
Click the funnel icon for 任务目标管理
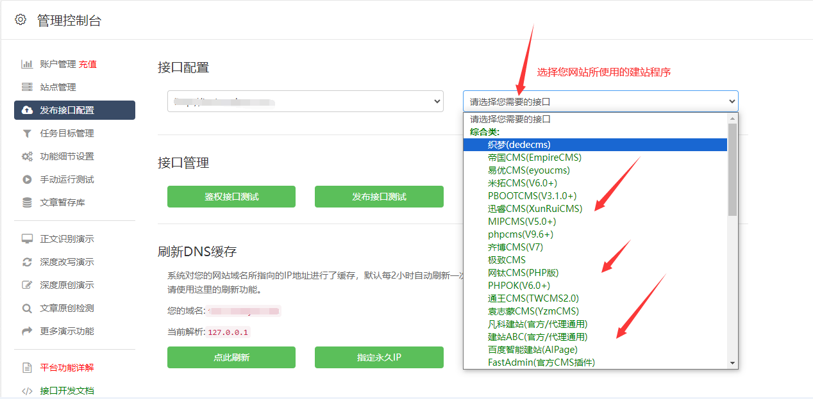pyautogui.click(x=27, y=133)
